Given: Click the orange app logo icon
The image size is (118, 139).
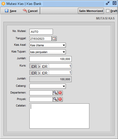Looking at the screenshot, I should (x=3, y=4).
